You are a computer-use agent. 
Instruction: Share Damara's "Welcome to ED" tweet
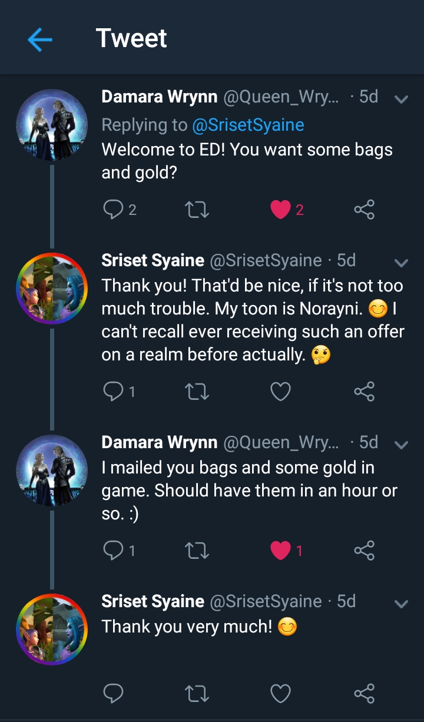[364, 210]
